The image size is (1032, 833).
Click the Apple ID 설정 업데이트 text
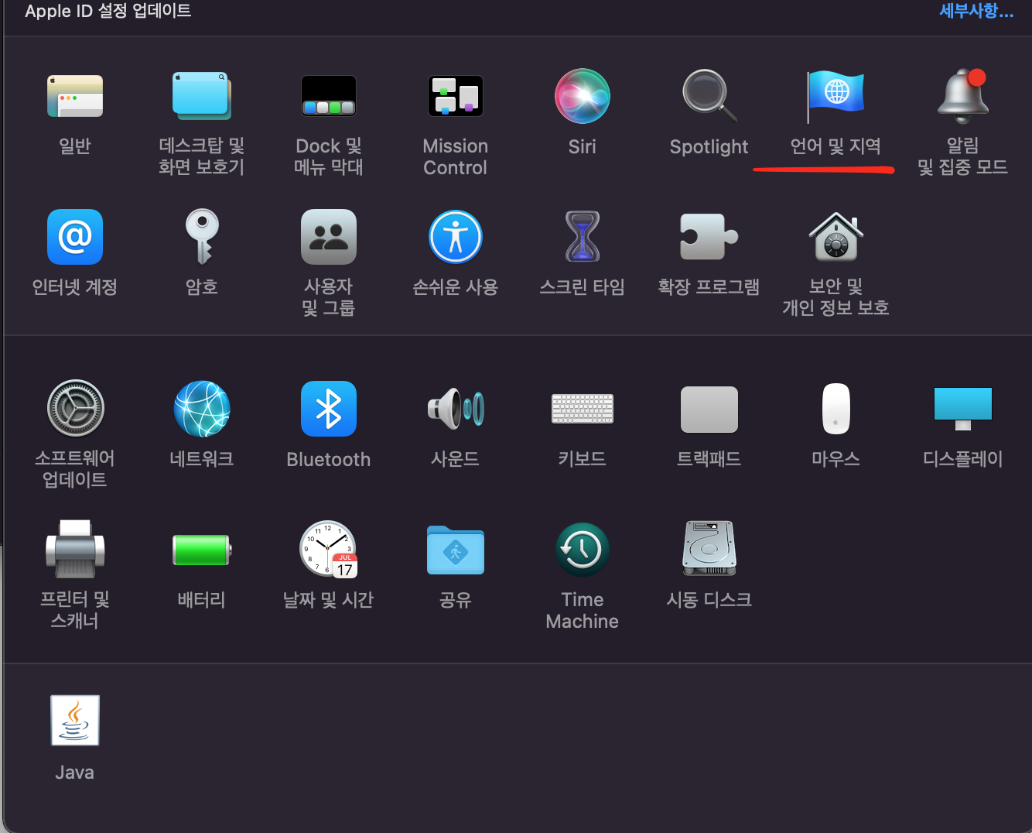click(108, 11)
